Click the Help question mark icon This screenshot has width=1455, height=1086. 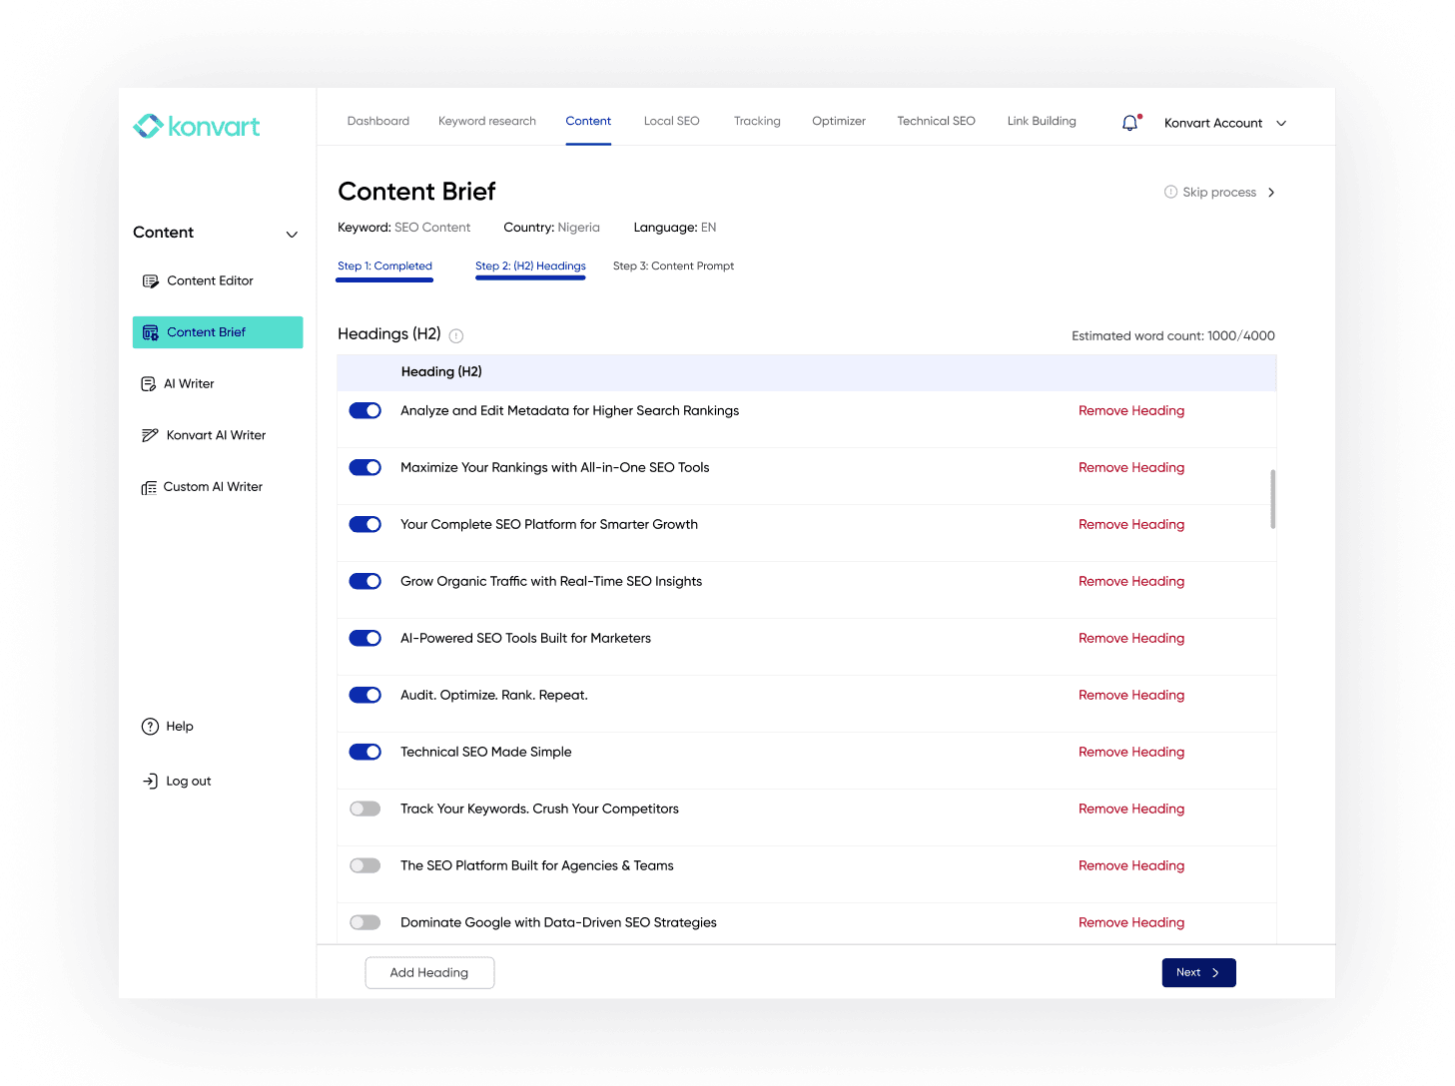(149, 726)
